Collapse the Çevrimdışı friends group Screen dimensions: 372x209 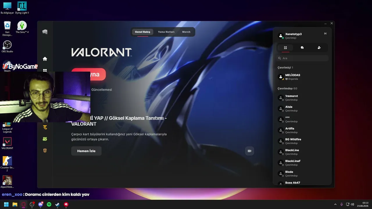coord(287,89)
